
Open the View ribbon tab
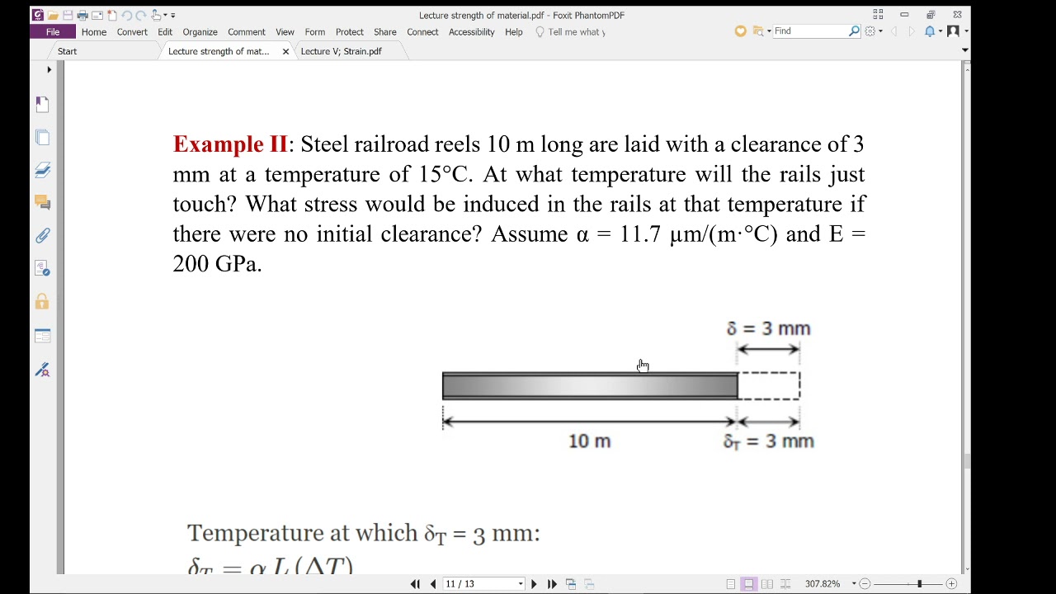click(x=285, y=31)
